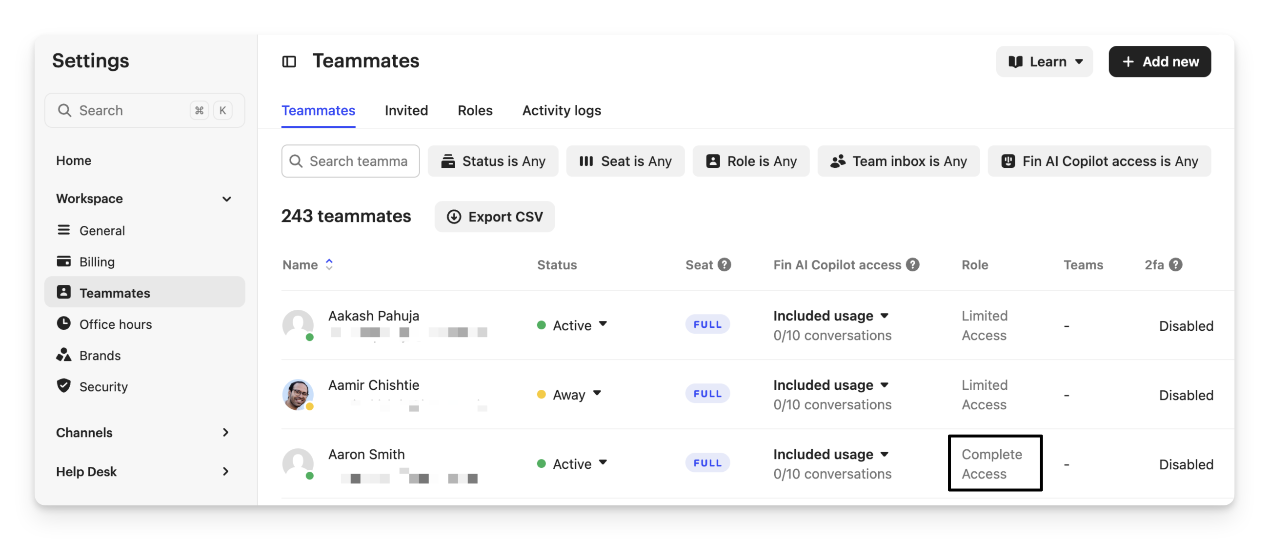Image resolution: width=1269 pixels, height=540 pixels.
Task: Click the Export CSV button
Action: 494,217
